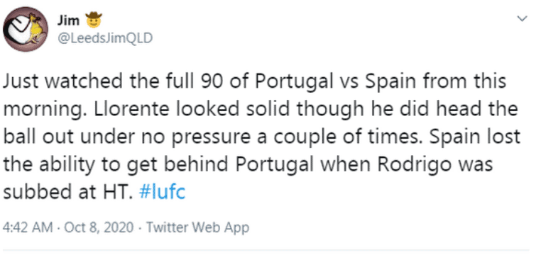This screenshot has height=262, width=536.
Task: Open the Twitter Web App source link
Action: [x=198, y=227]
